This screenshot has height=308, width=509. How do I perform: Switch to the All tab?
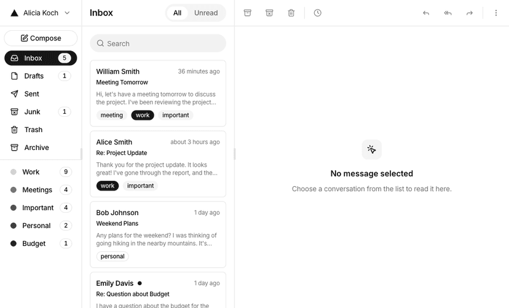pyautogui.click(x=177, y=13)
